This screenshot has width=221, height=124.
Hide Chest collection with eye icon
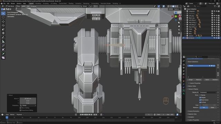(x=217, y=29)
